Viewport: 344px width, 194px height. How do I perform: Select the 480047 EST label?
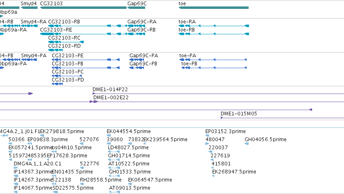215,140
